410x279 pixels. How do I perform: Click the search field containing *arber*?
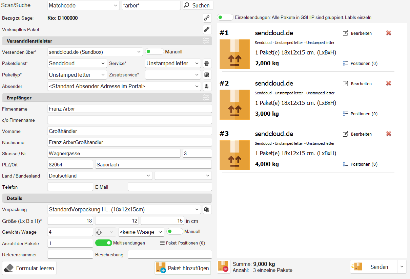coord(151,5)
